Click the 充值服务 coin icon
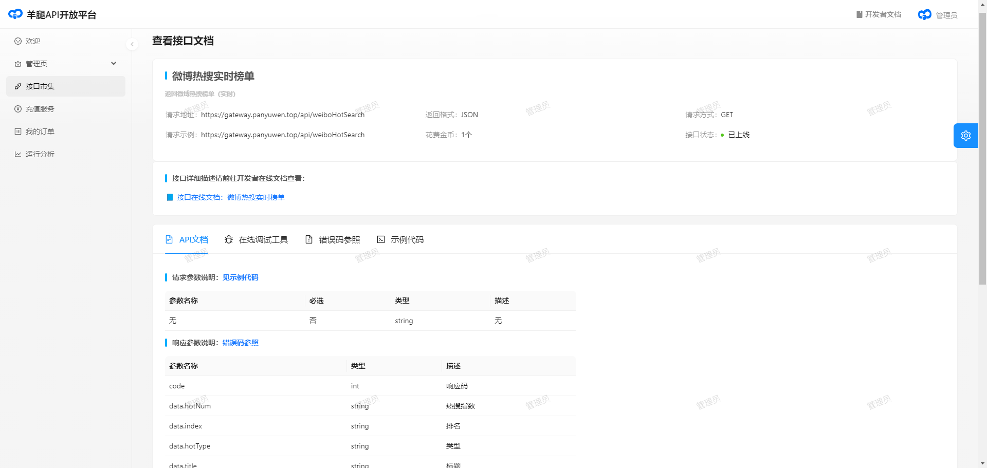 18,109
